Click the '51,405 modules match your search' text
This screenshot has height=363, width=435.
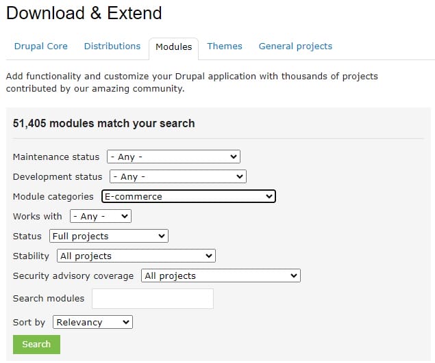[103, 124]
